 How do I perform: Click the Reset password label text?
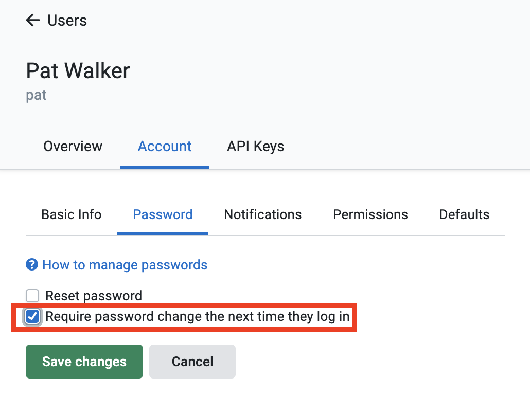[x=94, y=296]
